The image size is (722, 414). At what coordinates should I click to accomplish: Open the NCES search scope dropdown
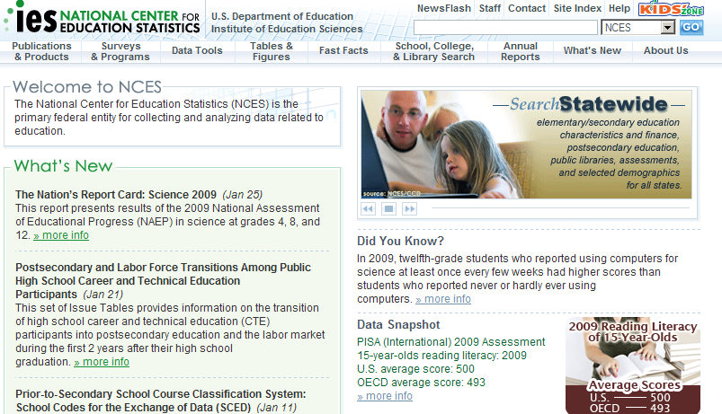(637, 28)
